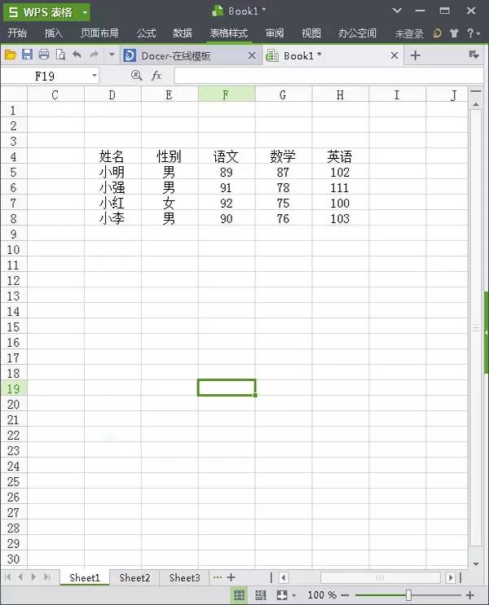Click the orange WPS feedback icon

437,33
